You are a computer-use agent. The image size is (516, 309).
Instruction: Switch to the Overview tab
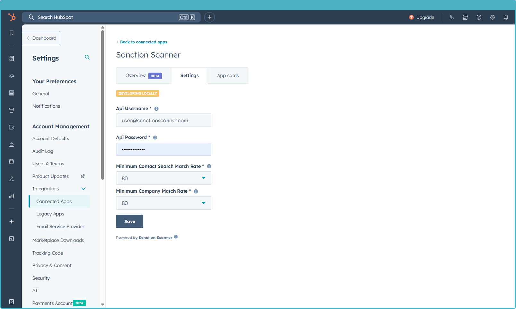[143, 76]
